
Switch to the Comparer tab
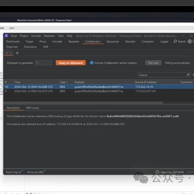tap(148, 42)
